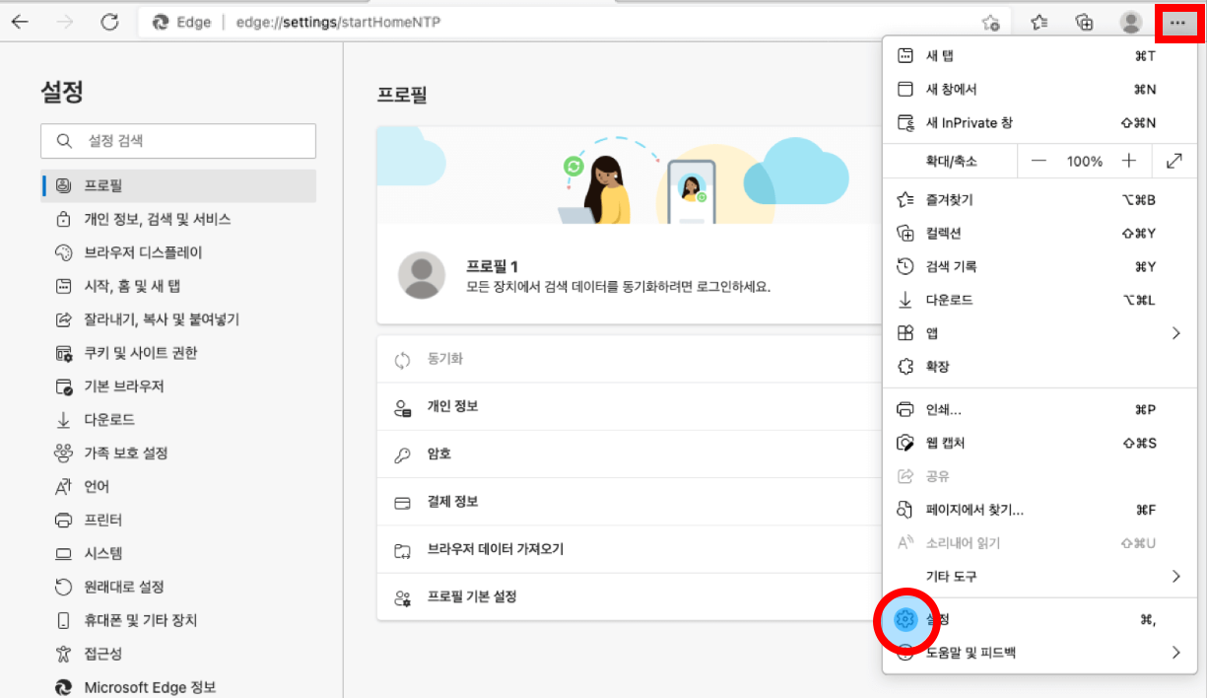Click the 설정 검색 search field
This screenshot has width=1207, height=698.
[x=177, y=141]
